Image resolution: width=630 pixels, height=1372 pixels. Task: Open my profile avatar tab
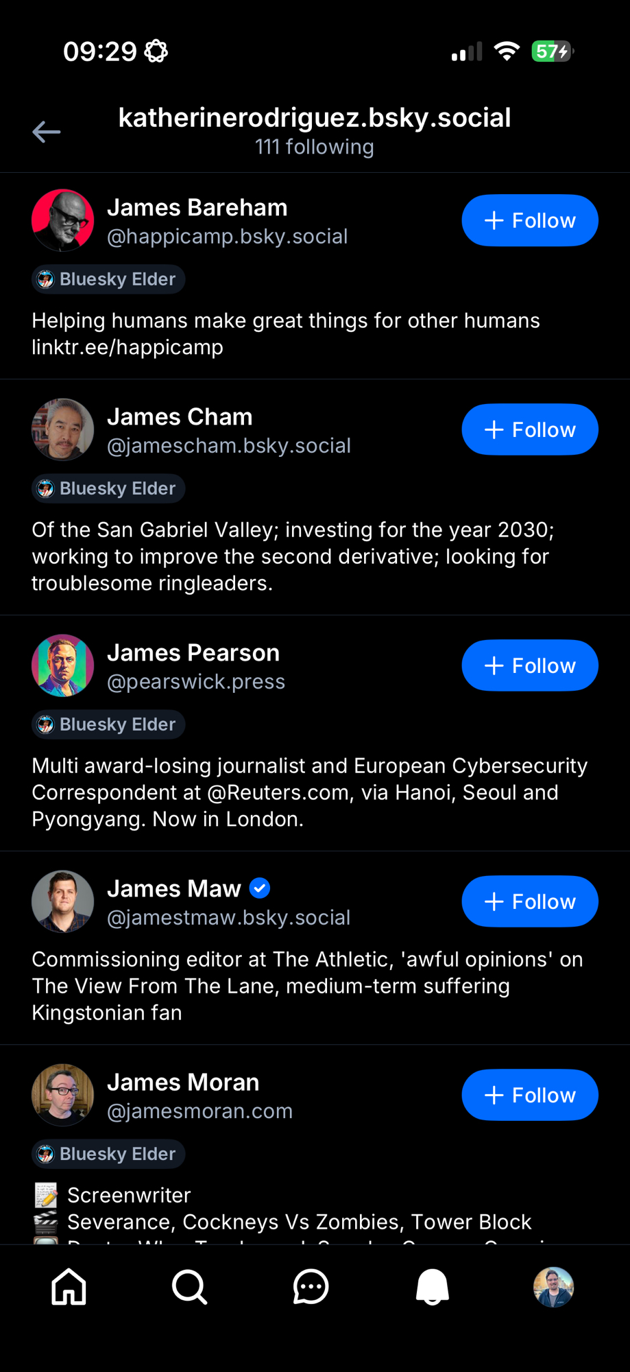(x=553, y=1286)
